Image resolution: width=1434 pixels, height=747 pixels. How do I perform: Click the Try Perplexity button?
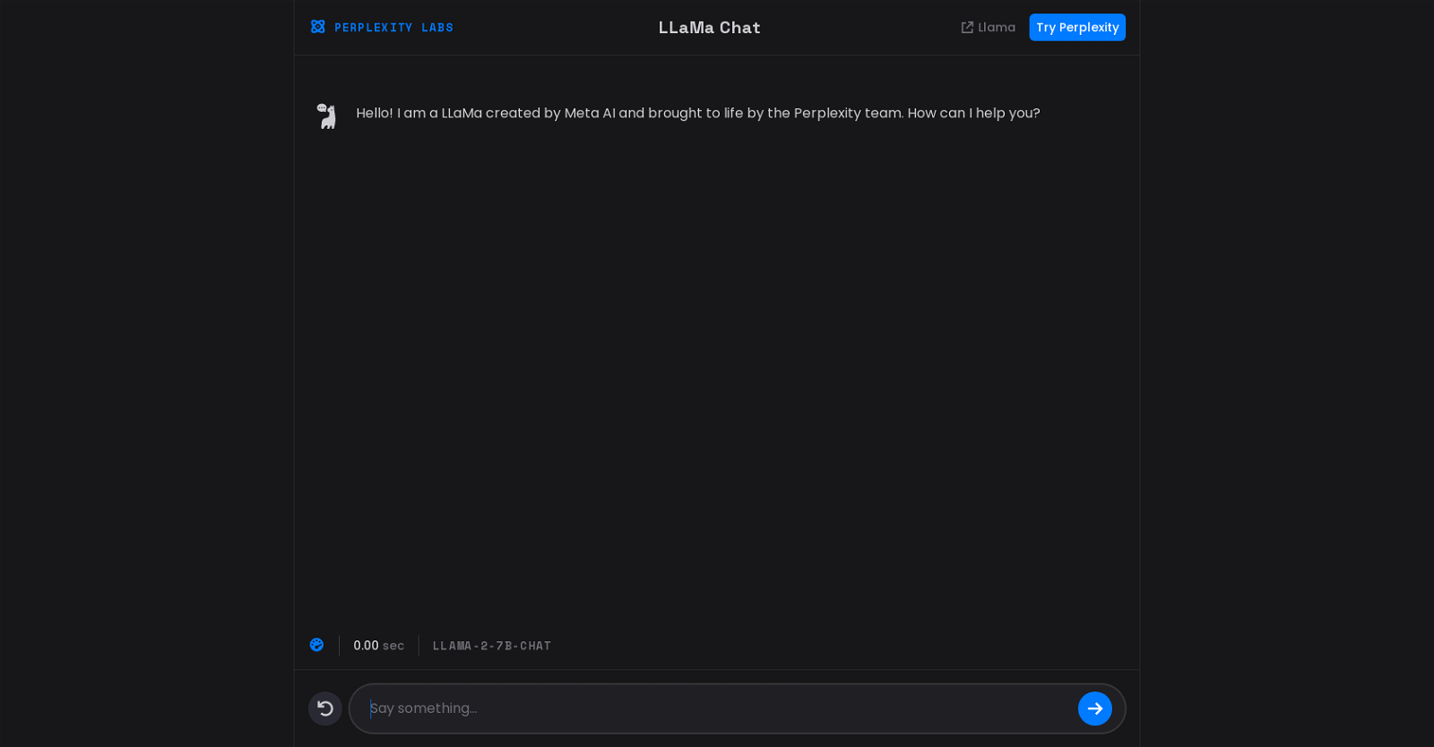coord(1077,28)
